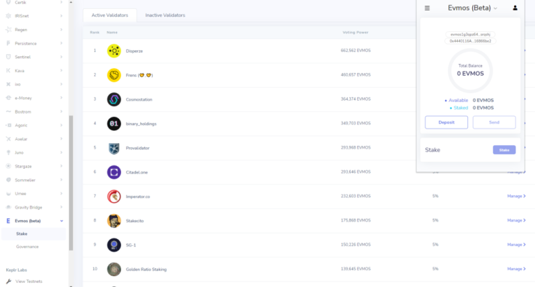Click the Disperze validator logo
The width and height of the screenshot is (535, 287).
pos(114,51)
